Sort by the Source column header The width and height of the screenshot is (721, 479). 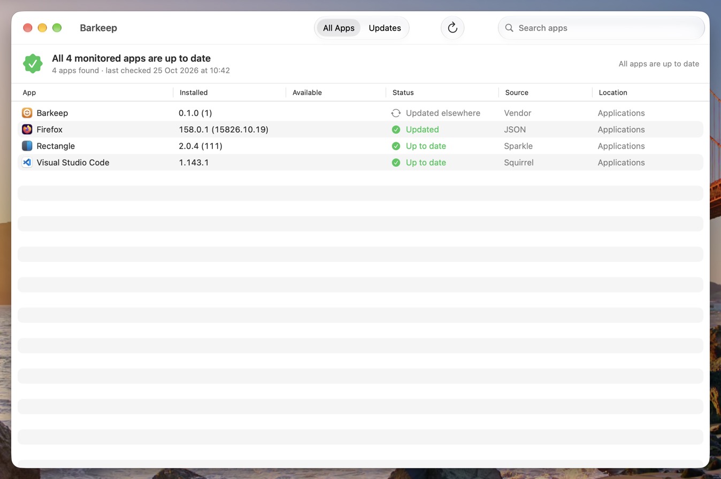coord(517,92)
